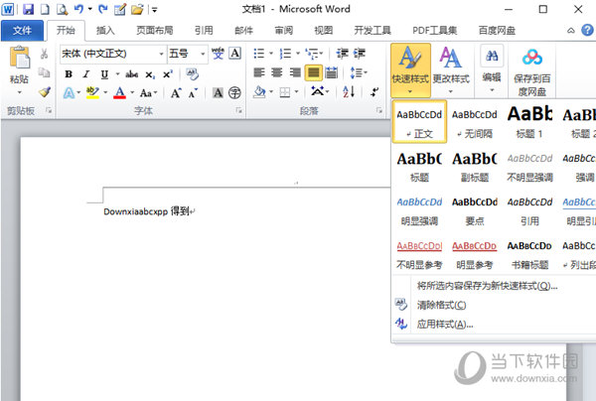Viewport: 596px width, 401px height.
Task: Toggle Justify alignment
Action: [313, 72]
